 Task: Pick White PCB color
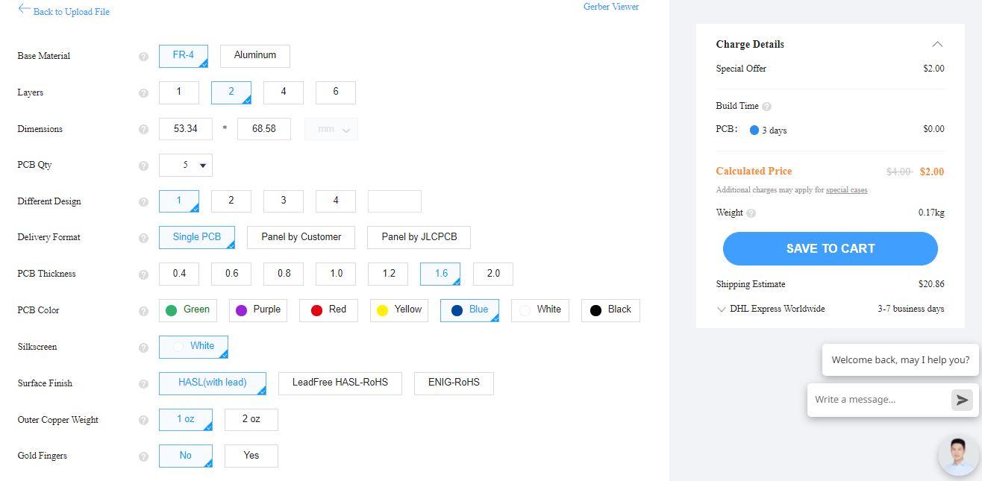[540, 310]
